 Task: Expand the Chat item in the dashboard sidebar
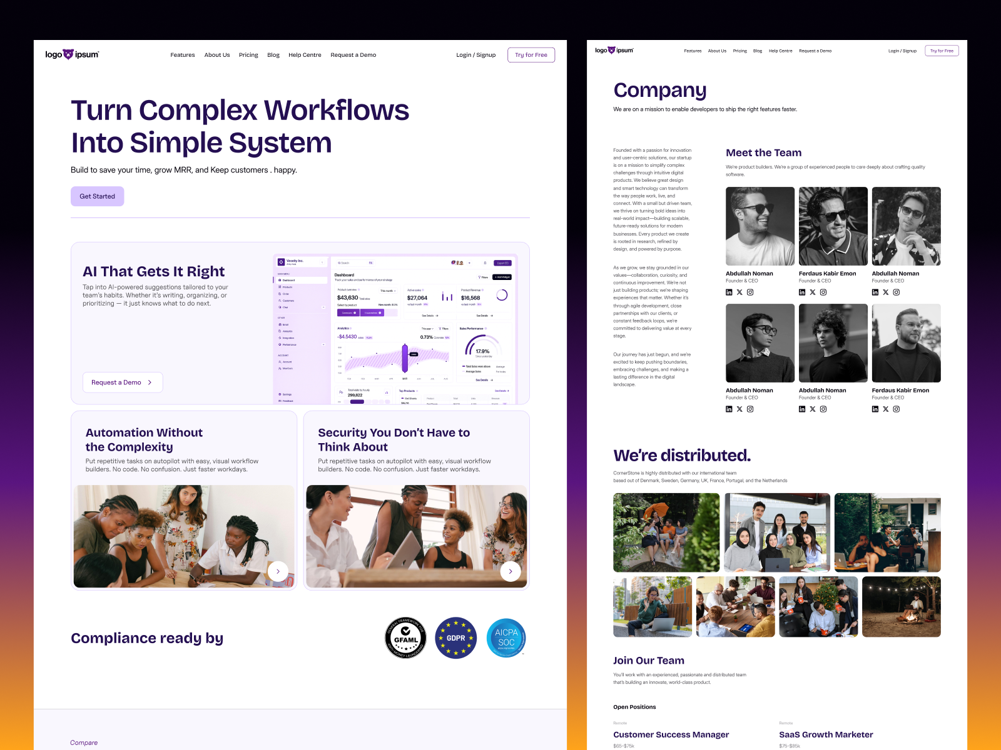(323, 307)
